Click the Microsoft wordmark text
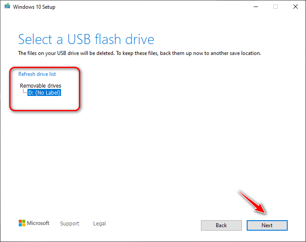The image size is (306, 242). (38, 223)
